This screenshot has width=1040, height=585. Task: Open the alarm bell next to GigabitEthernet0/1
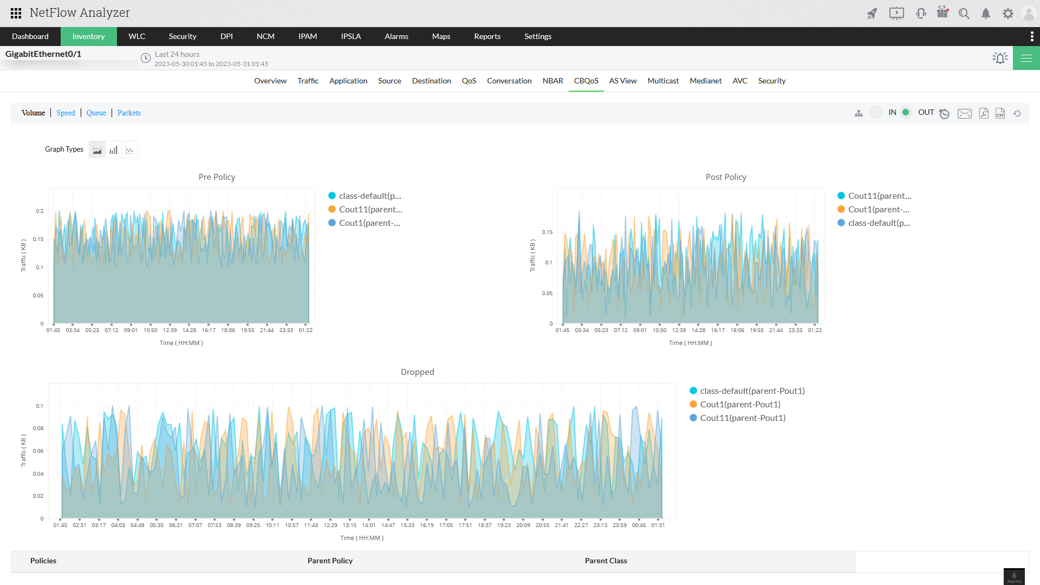(999, 57)
